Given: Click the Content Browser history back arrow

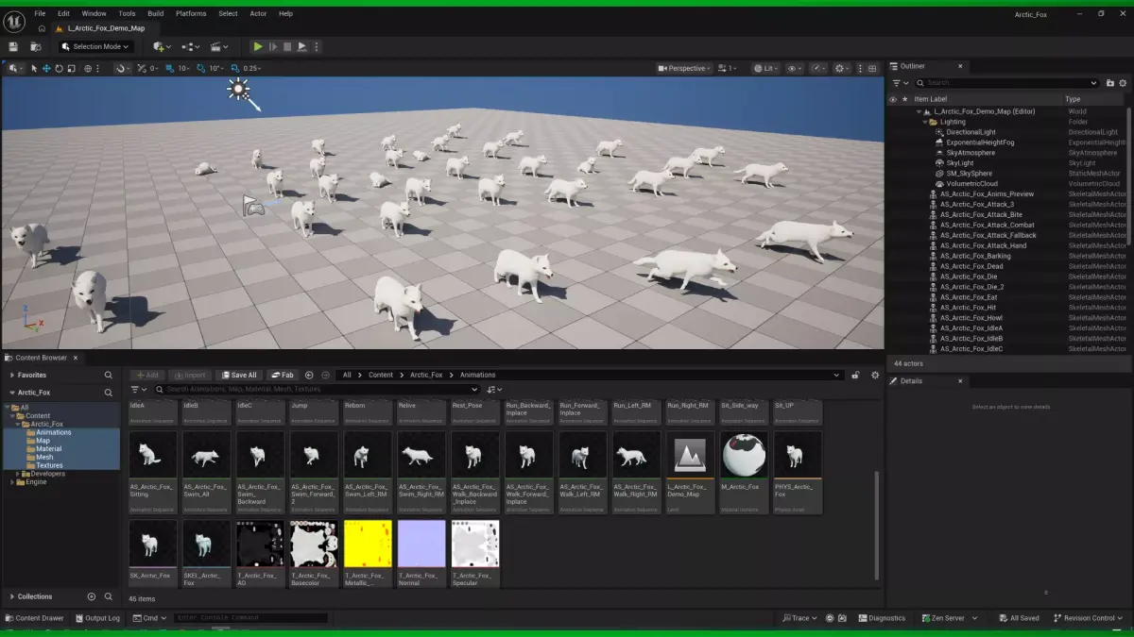Looking at the screenshot, I should pos(310,375).
